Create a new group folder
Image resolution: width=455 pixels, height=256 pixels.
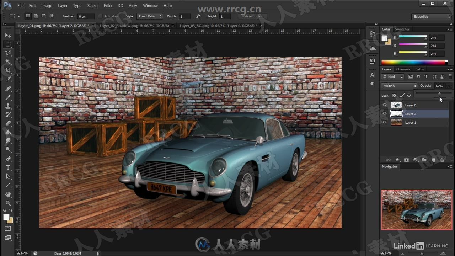click(x=424, y=160)
